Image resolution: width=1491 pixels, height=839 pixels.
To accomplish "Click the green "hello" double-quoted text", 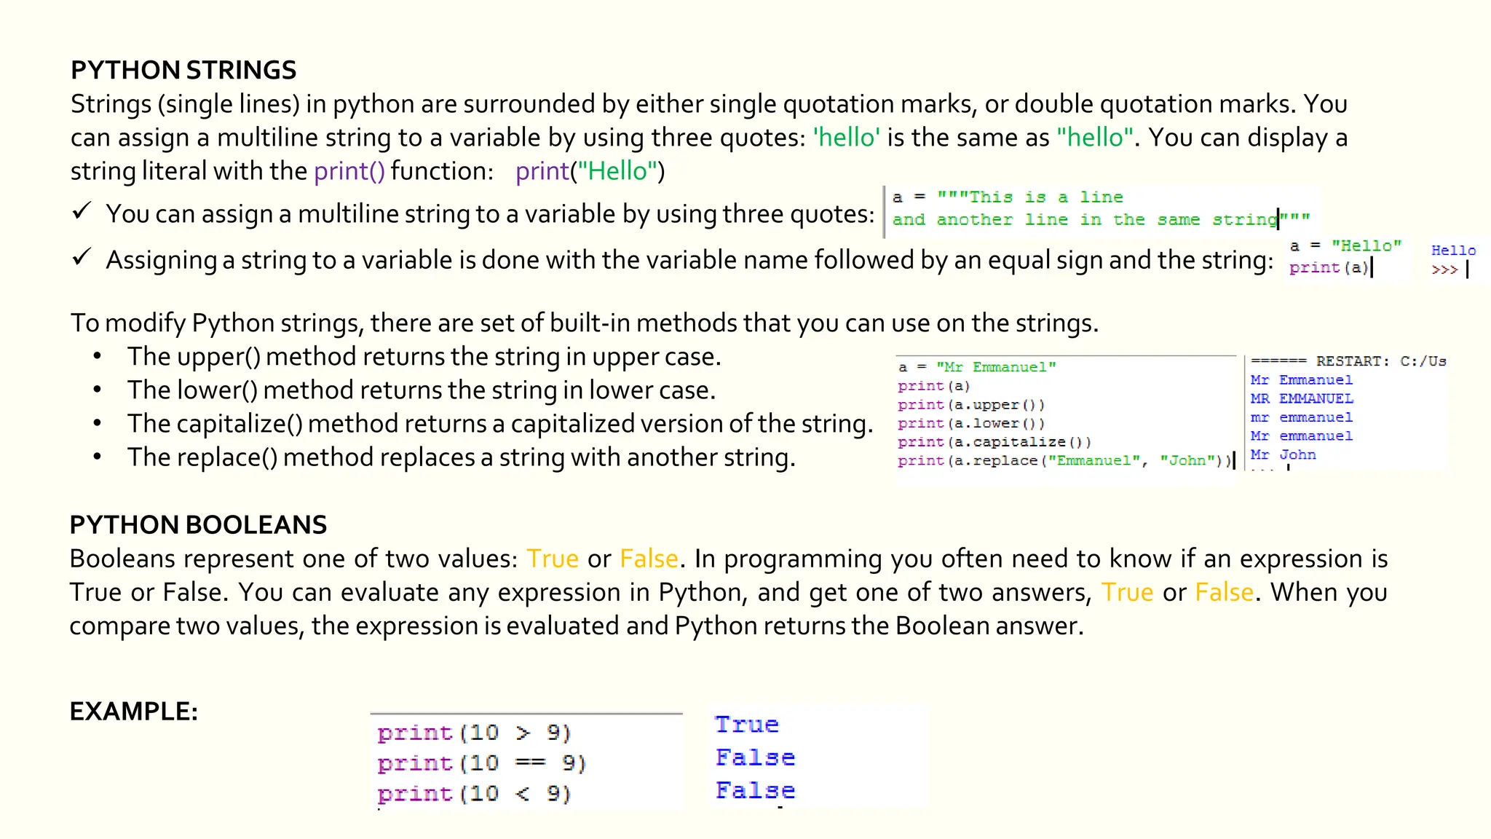I will 1095,138.
